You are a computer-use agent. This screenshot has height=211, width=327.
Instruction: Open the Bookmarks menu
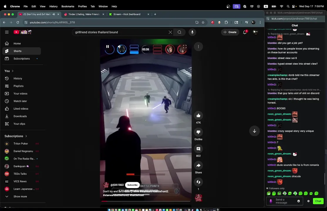click(x=68, y=6)
